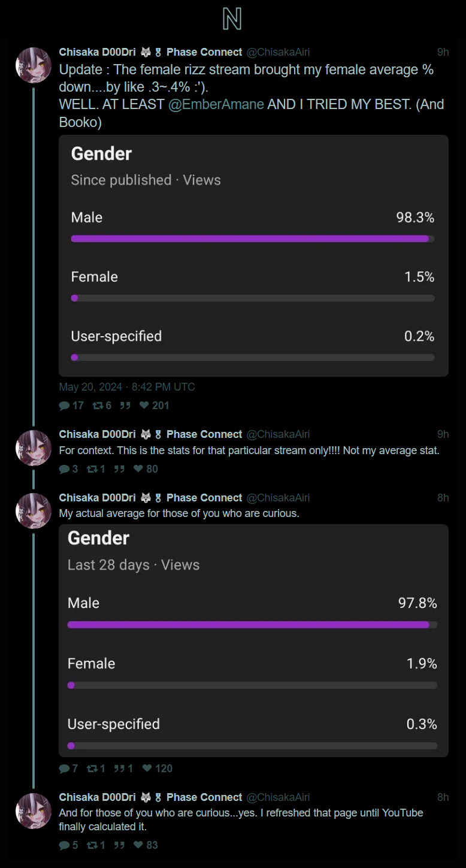The width and height of the screenshot is (466, 868).
Task: Click the Nitter N logo at top
Action: 232,19
